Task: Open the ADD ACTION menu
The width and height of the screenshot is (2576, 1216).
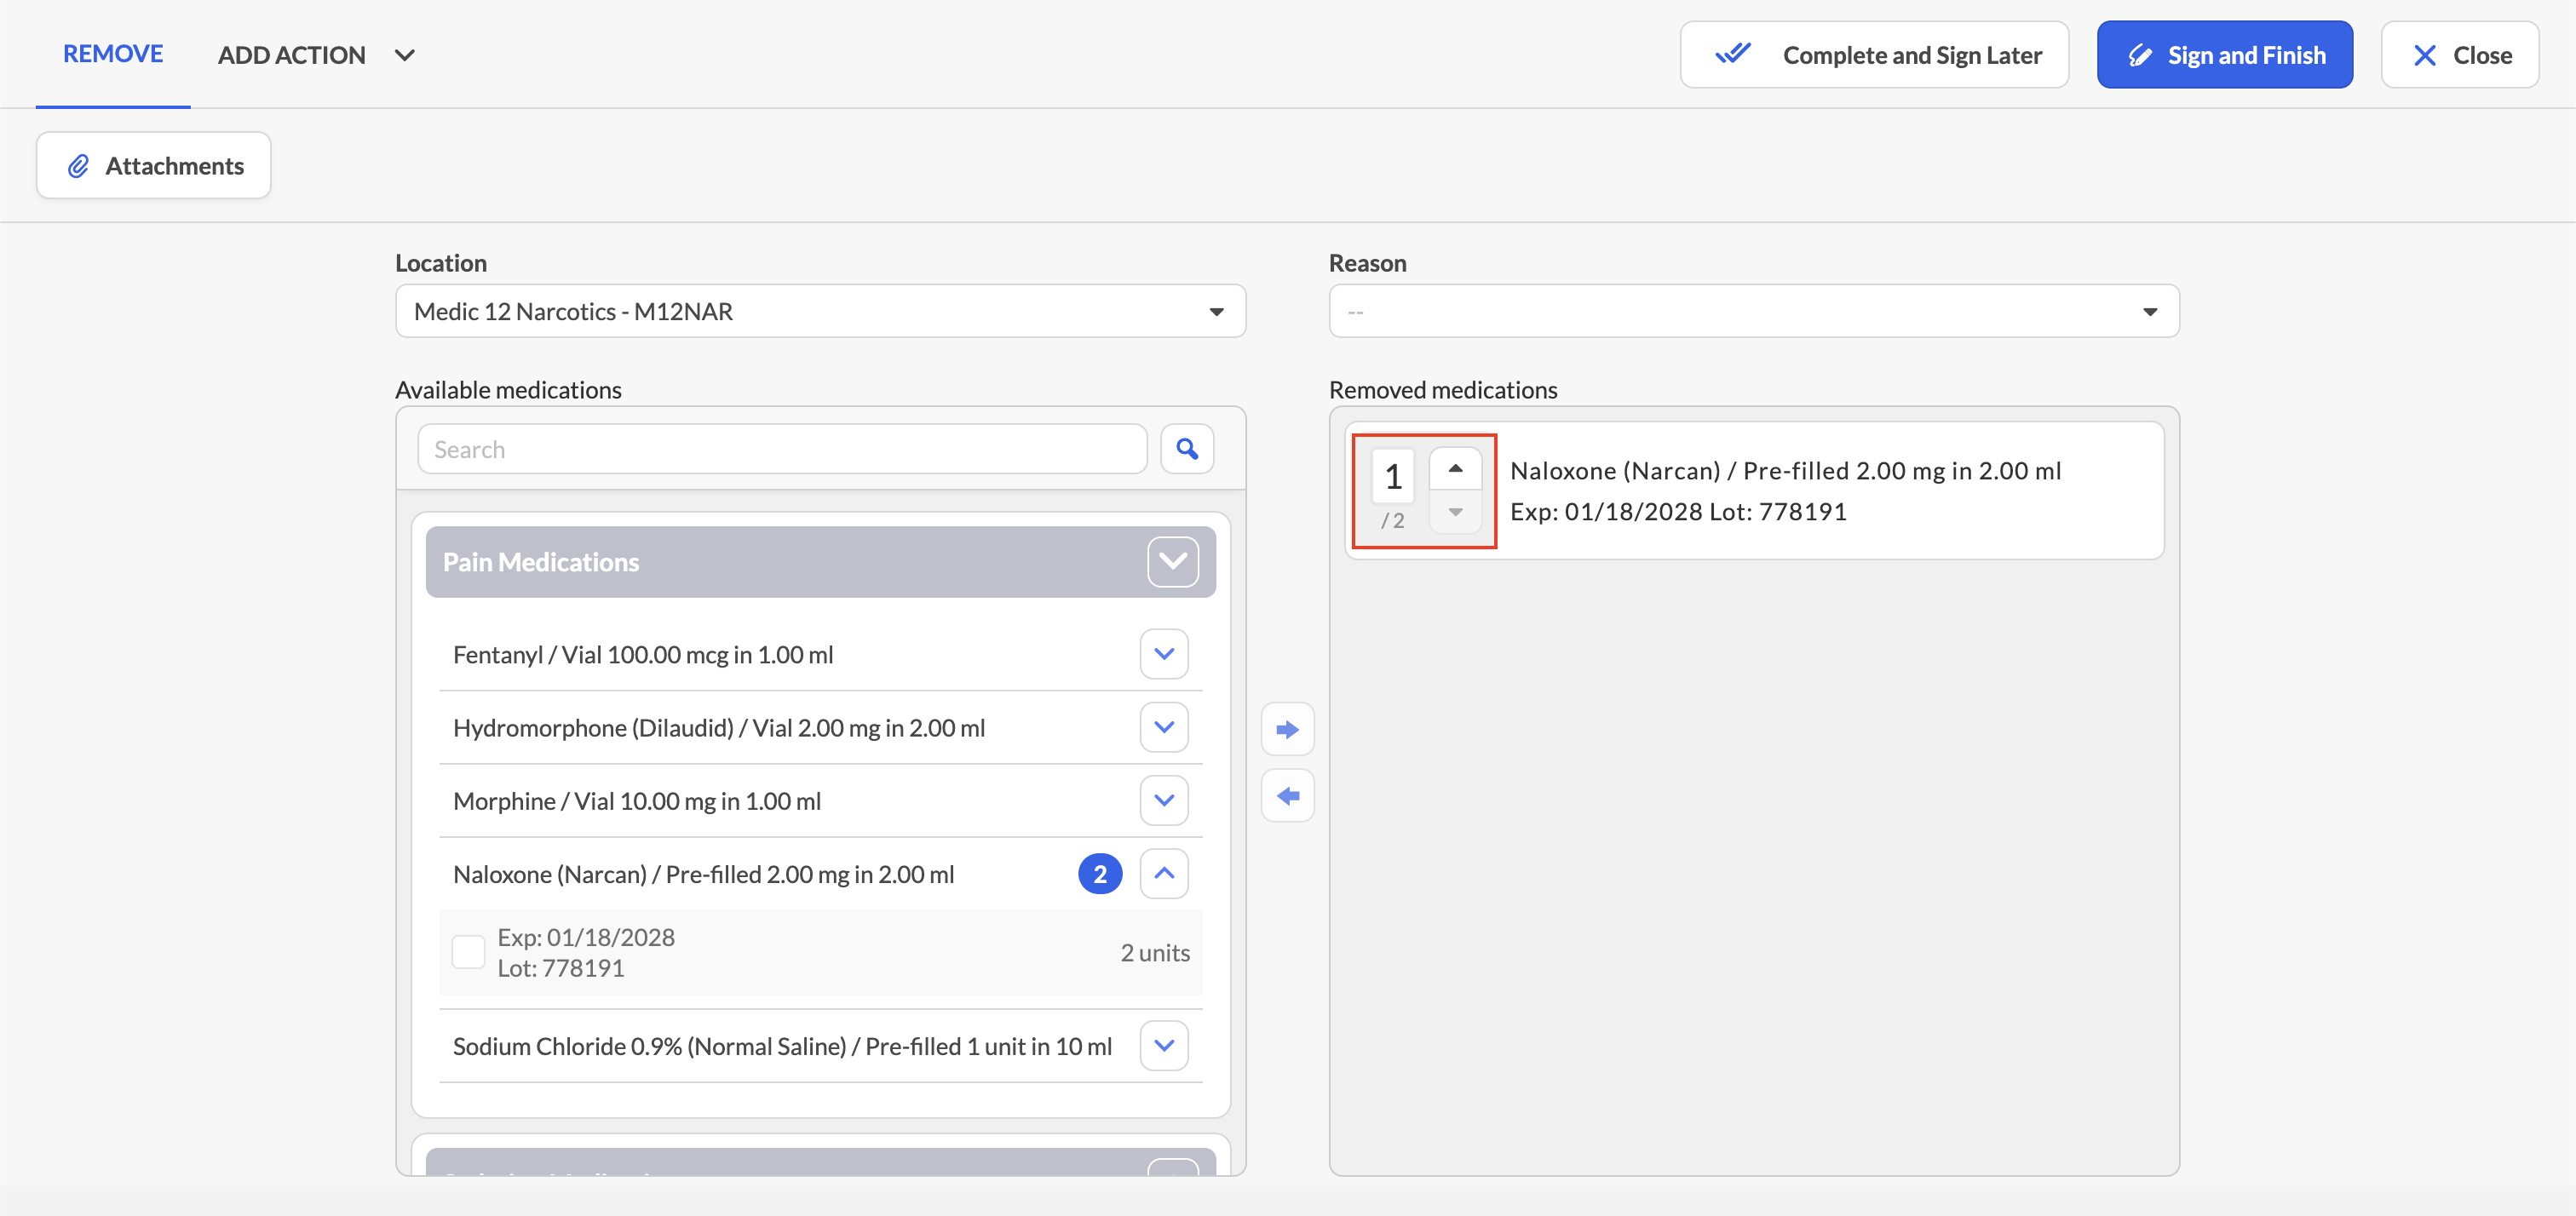Action: click(x=316, y=55)
